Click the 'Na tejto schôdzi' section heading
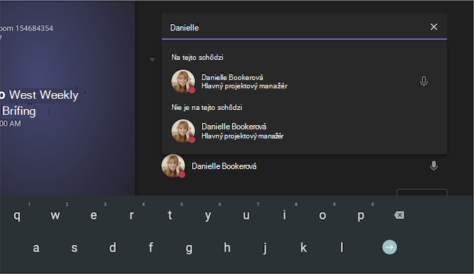This screenshot has width=474, height=274. [x=197, y=57]
